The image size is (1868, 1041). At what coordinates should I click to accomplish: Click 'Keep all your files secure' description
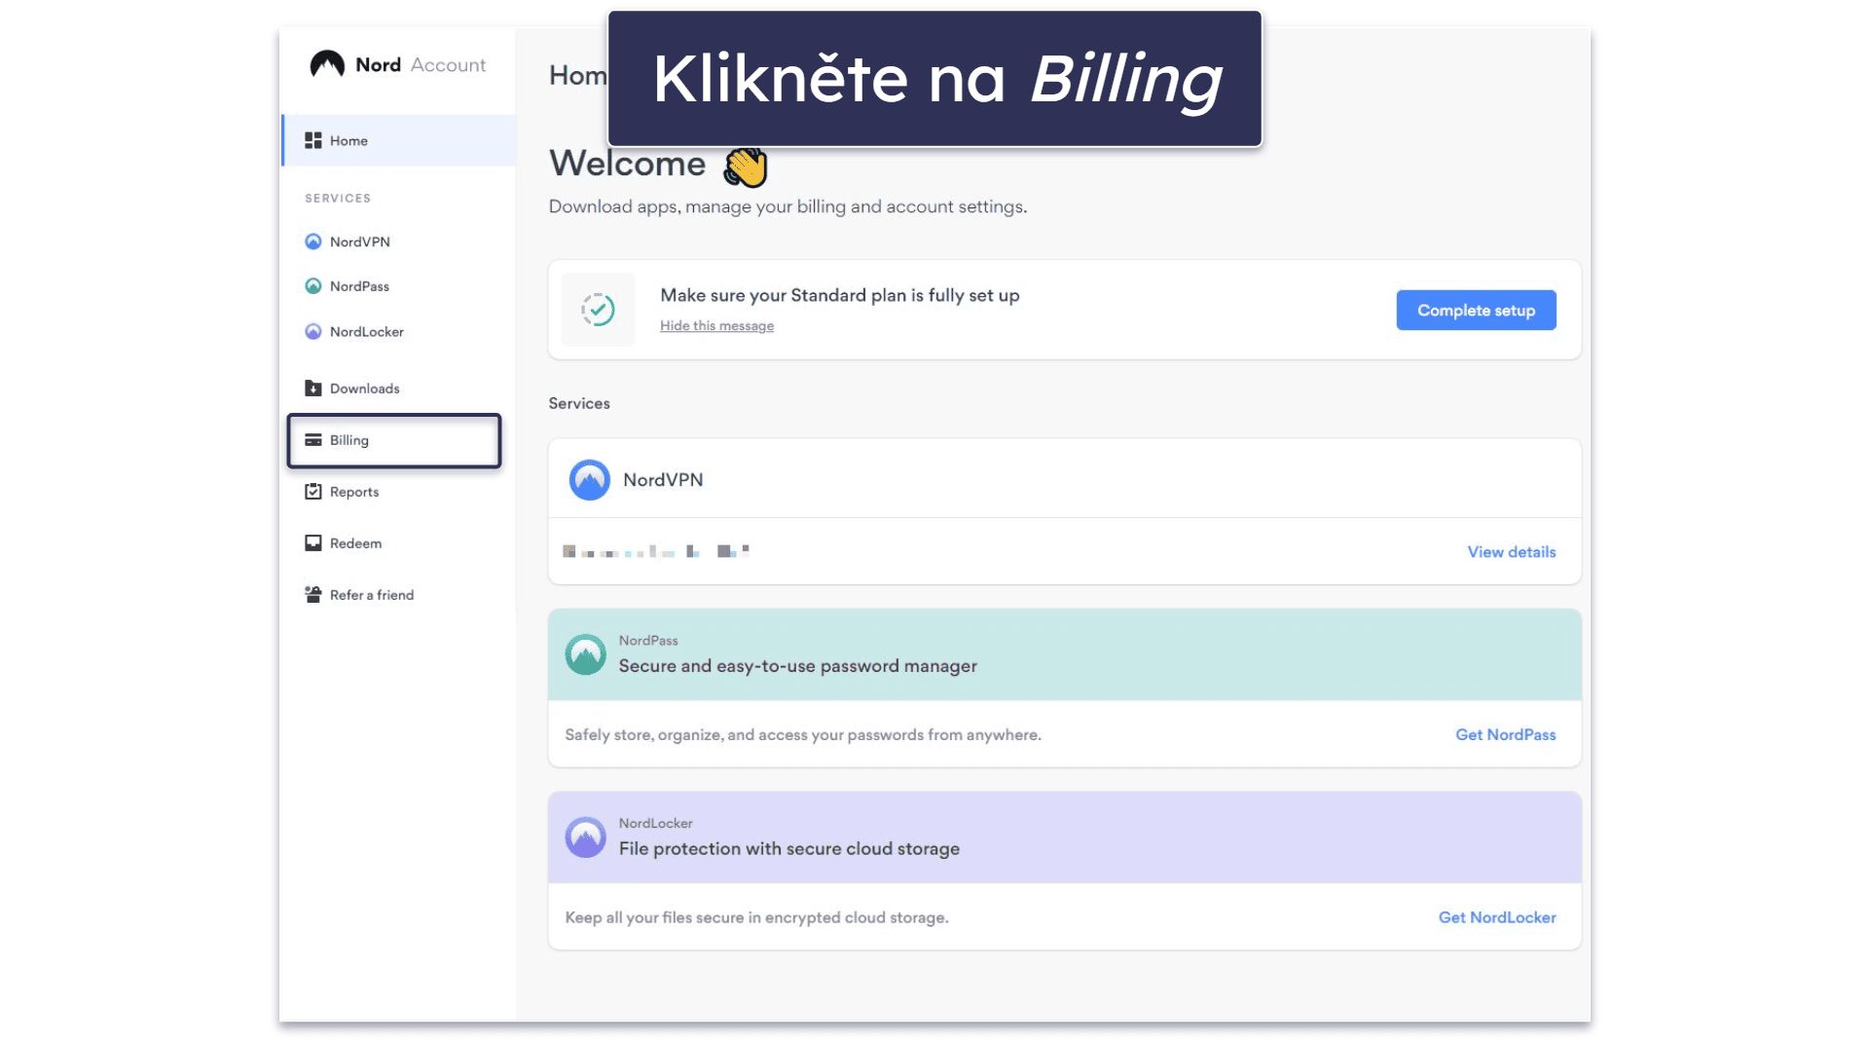tap(756, 918)
